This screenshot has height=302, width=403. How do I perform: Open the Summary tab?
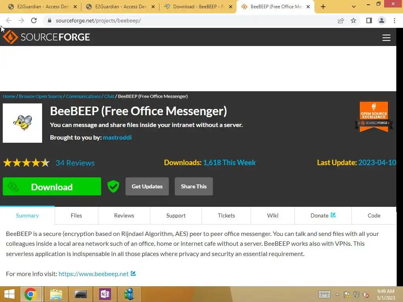[x=27, y=215]
